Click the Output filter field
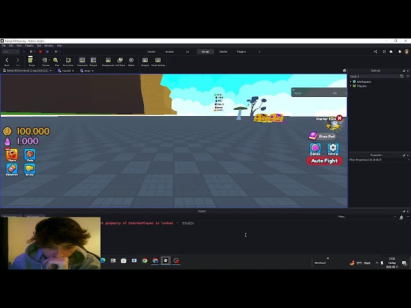 (x=367, y=217)
